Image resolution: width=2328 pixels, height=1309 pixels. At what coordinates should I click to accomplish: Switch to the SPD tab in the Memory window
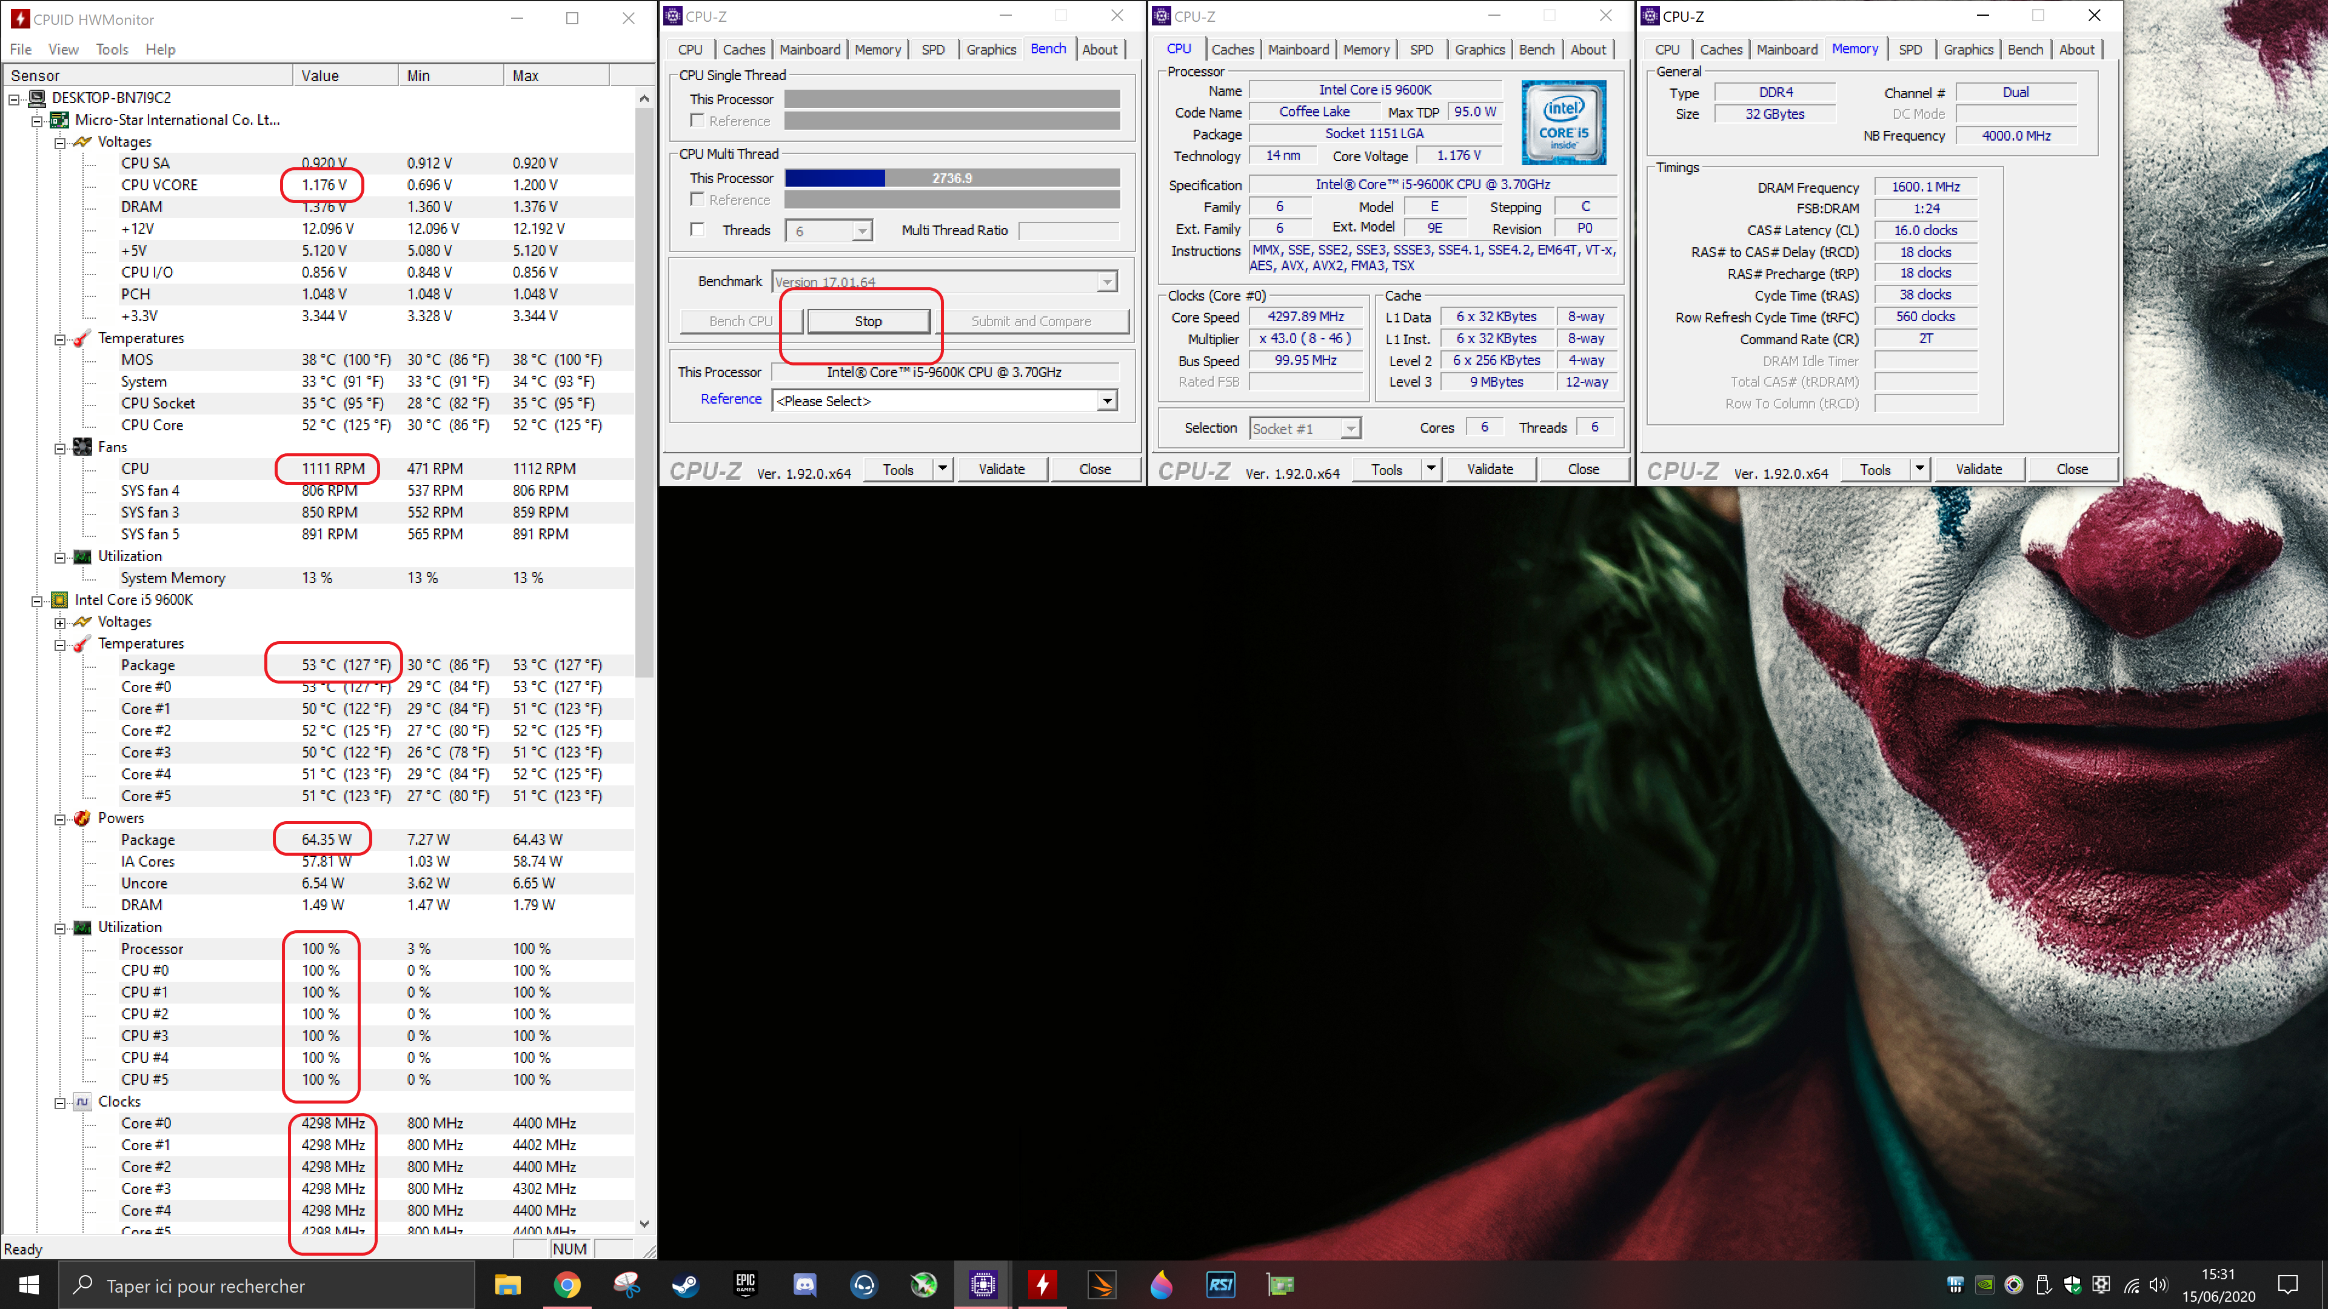1910,50
